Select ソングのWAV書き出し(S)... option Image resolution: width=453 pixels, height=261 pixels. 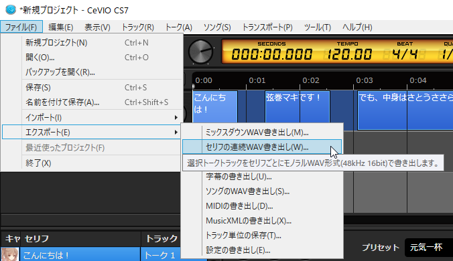coord(262,191)
